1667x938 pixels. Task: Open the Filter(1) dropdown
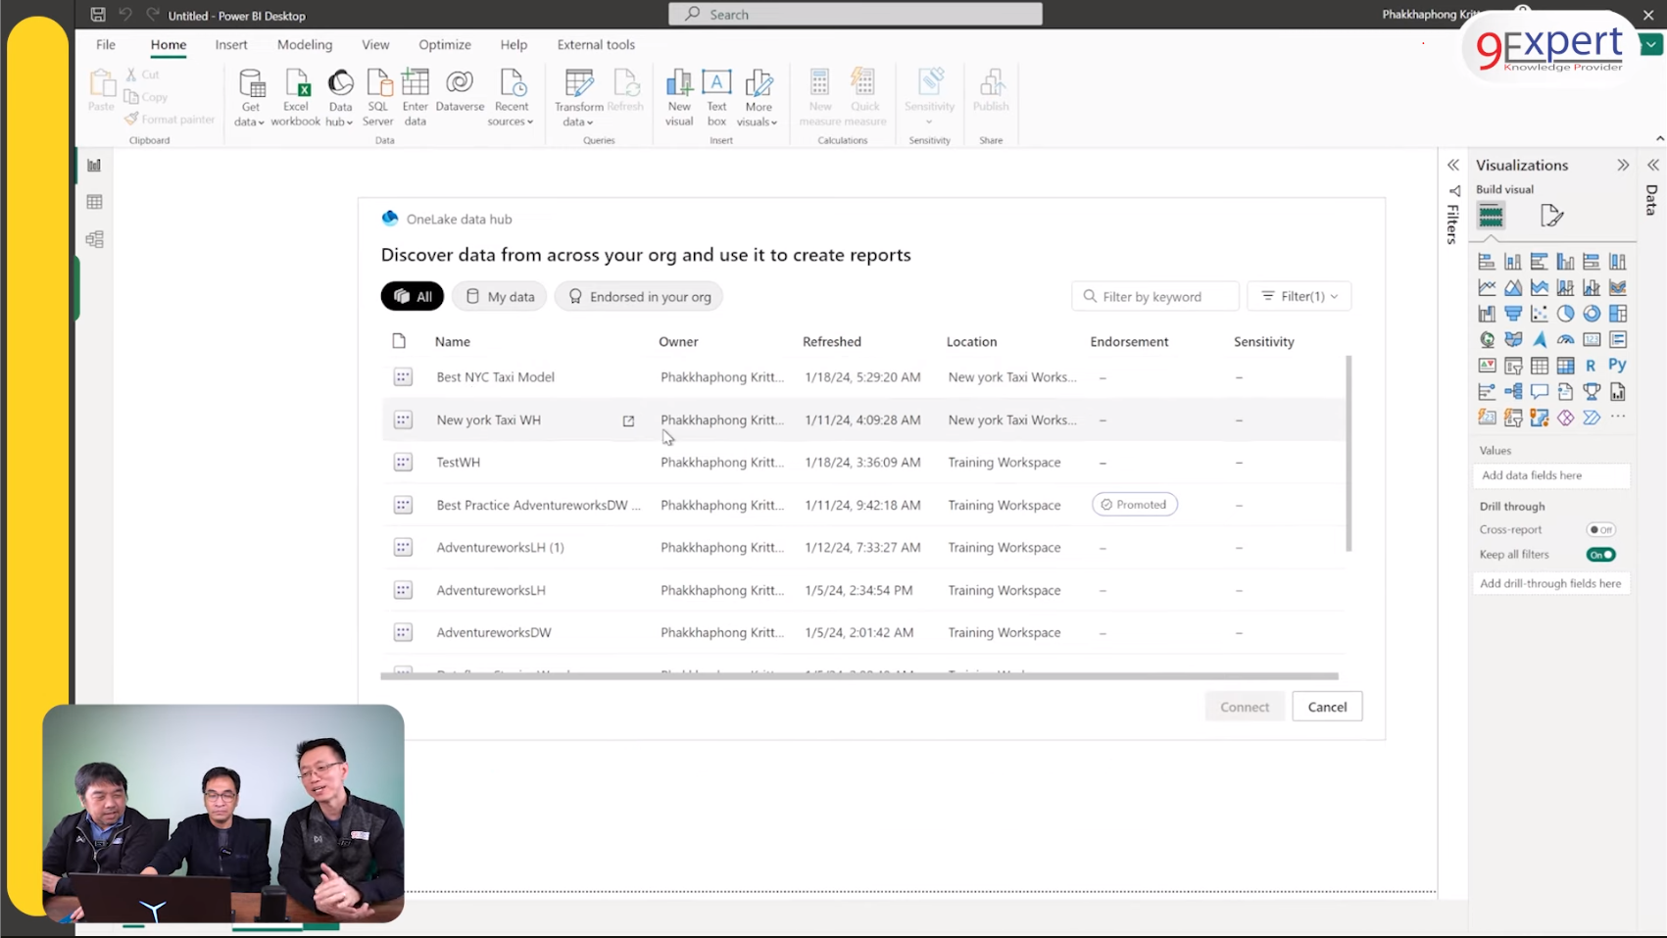[1299, 296]
